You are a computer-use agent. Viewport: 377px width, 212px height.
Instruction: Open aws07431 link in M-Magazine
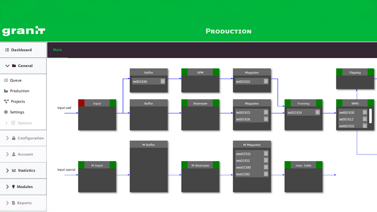click(243, 154)
